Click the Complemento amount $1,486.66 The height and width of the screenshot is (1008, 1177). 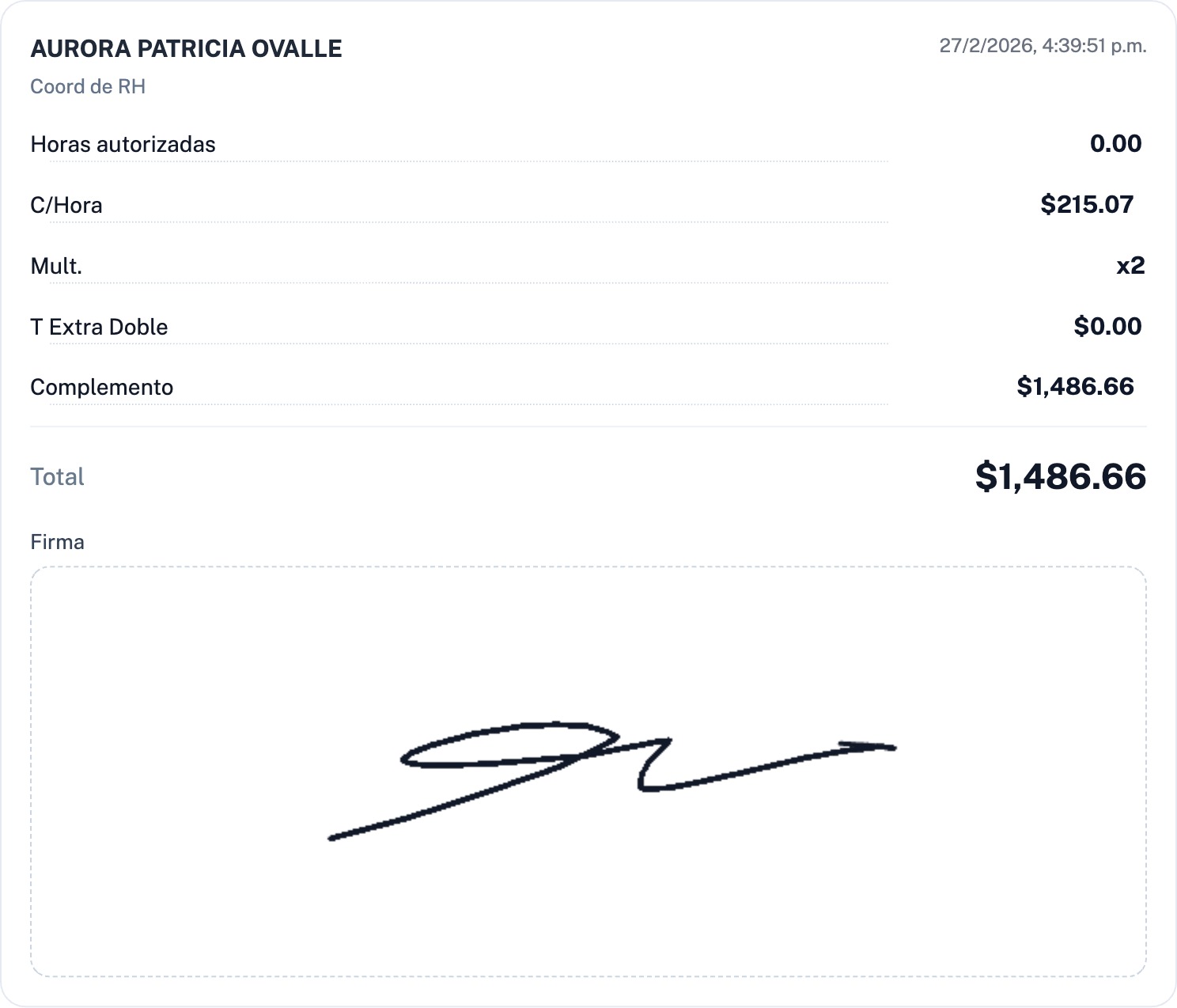tap(1075, 386)
